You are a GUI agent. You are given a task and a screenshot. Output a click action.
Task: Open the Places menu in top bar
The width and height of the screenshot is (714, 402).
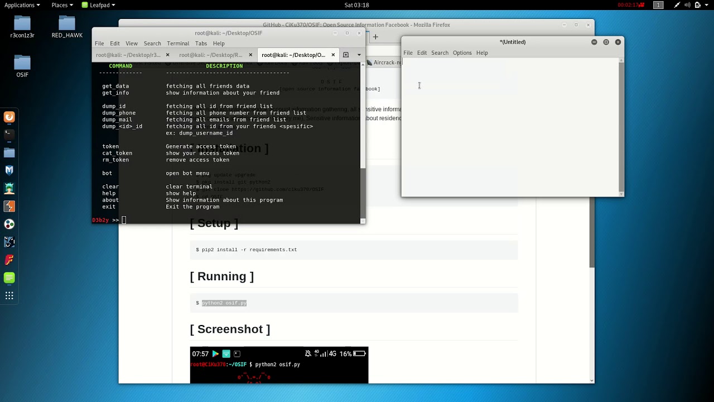click(62, 5)
